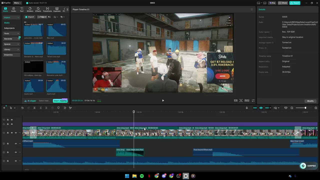Click the Windows Start button
Viewport: 320px width, 180px height.
[x=127, y=176]
